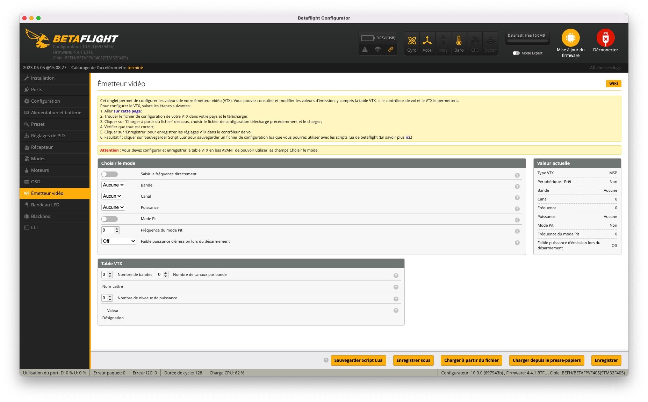Click help icon for Faible puissance row
This screenshot has width=648, height=402.
(517, 243)
